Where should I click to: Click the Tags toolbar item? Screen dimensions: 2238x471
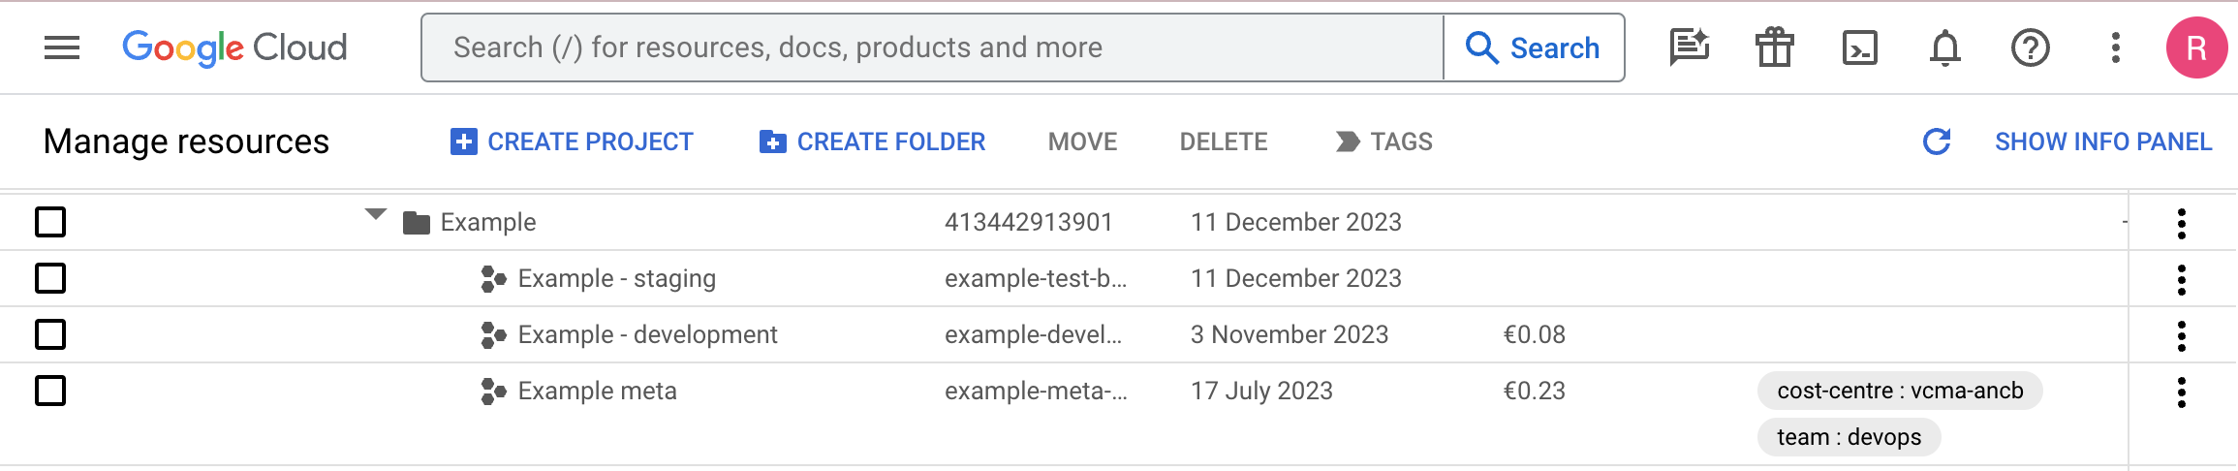(1383, 141)
